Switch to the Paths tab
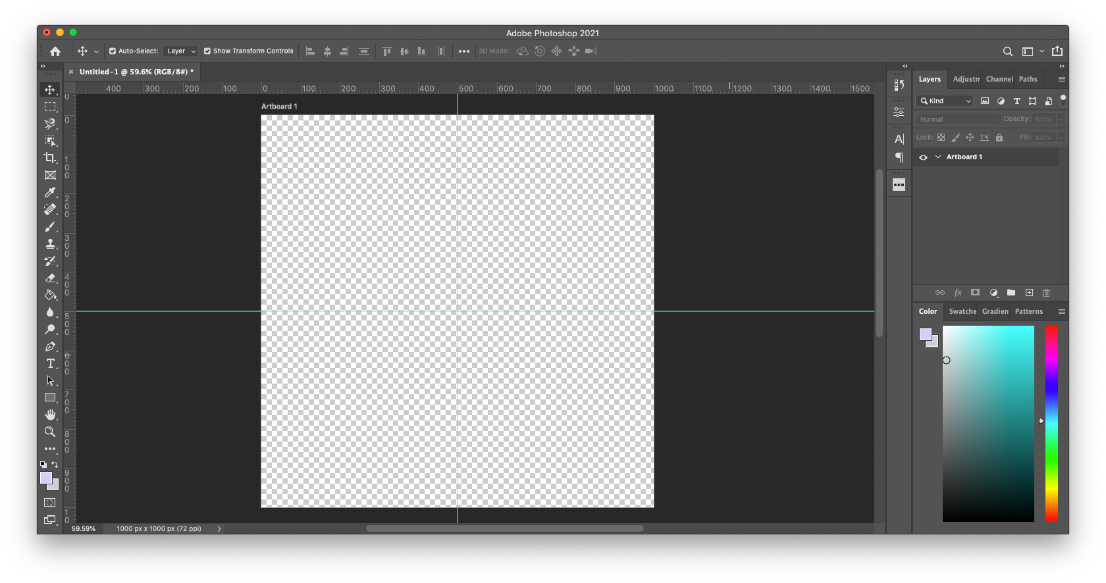Viewport: 1106px width, 583px height. [x=1028, y=79]
